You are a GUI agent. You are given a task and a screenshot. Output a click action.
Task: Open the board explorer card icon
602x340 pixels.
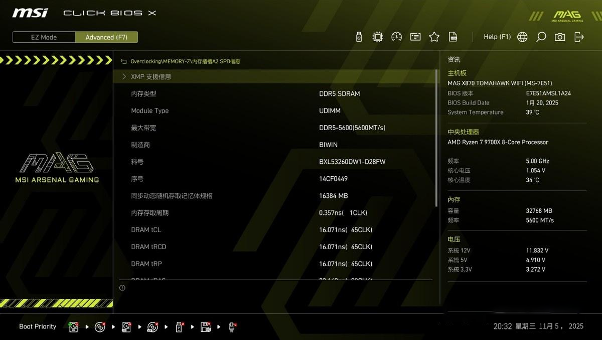coord(415,37)
